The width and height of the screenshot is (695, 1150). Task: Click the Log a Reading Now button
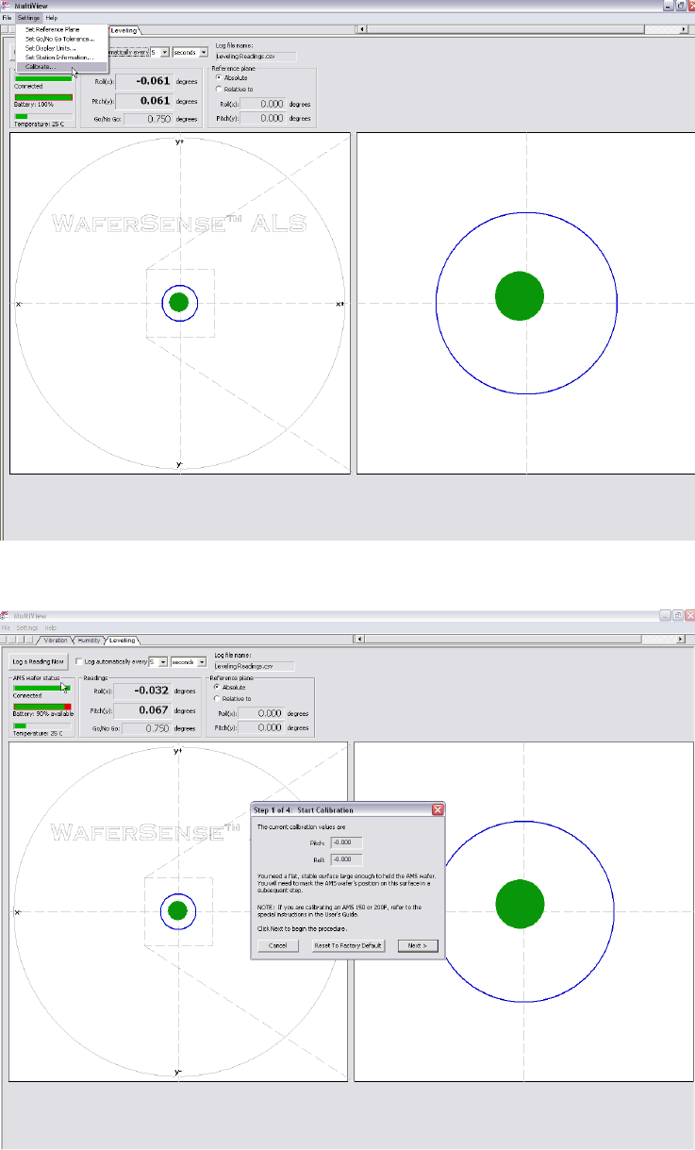tap(39, 662)
